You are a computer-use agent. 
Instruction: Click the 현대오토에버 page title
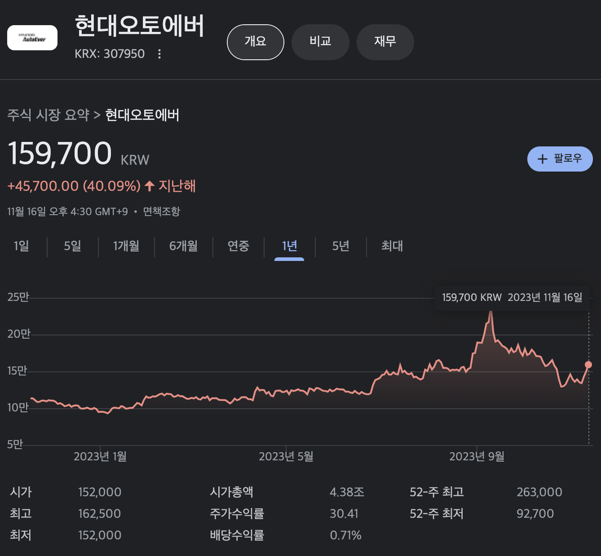coord(139,26)
